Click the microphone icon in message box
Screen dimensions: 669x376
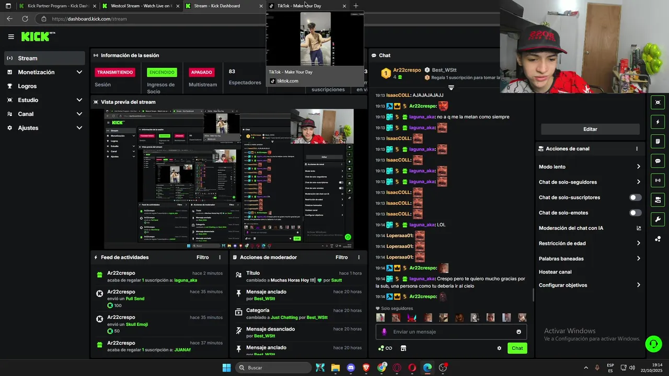click(384, 332)
